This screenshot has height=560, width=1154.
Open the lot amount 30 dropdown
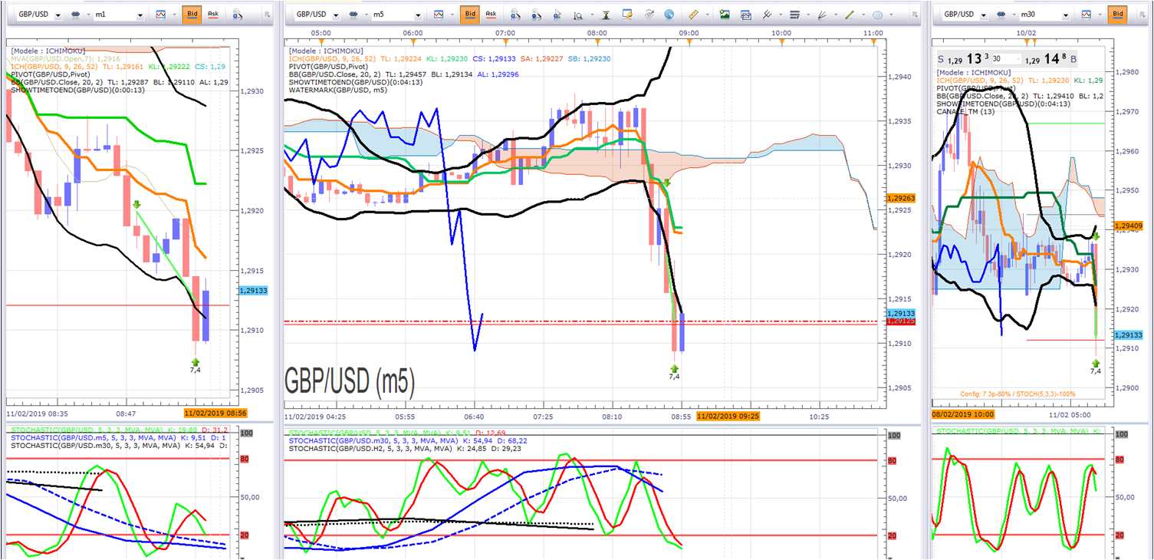pos(1018,59)
